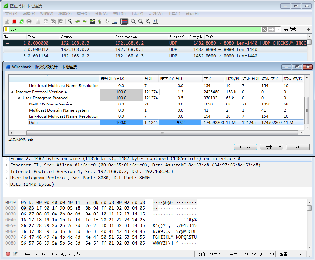The image size is (315, 260).
Task: Open find packet magnifier tool
Action: [70, 21]
